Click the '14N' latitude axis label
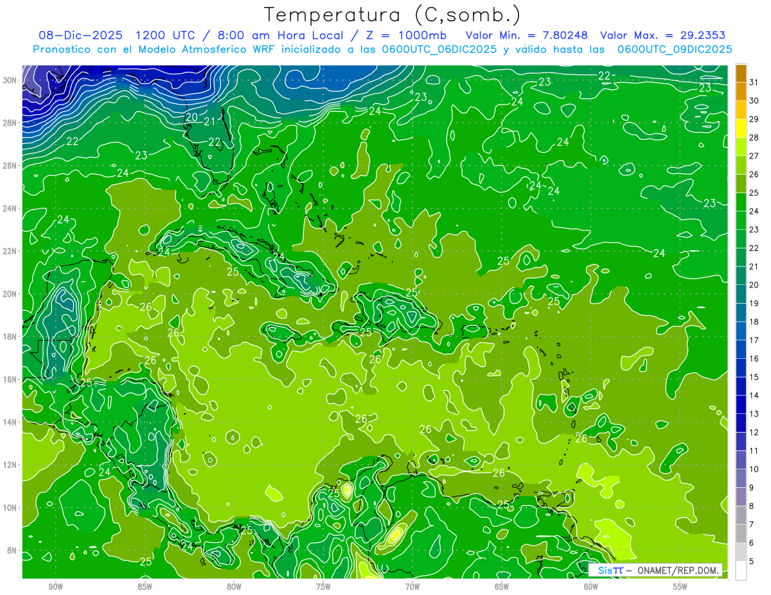Screen dimensions: 771x595 [10, 422]
